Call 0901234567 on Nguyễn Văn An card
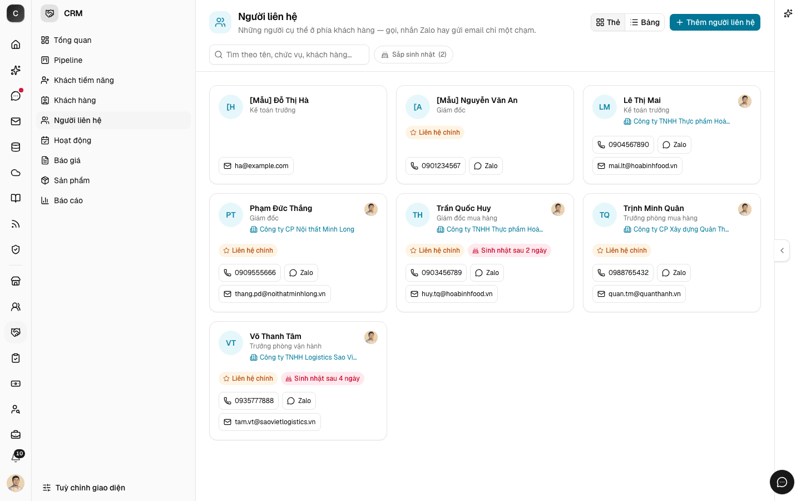 click(436, 166)
